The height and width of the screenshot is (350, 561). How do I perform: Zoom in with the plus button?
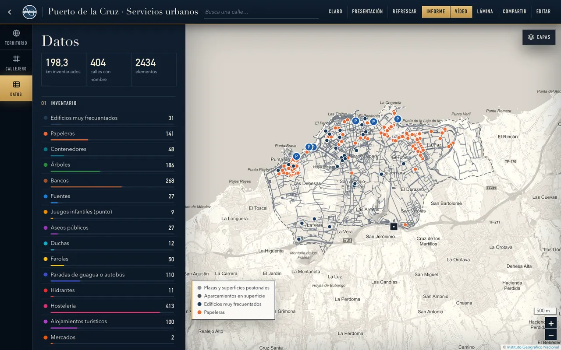point(551,324)
